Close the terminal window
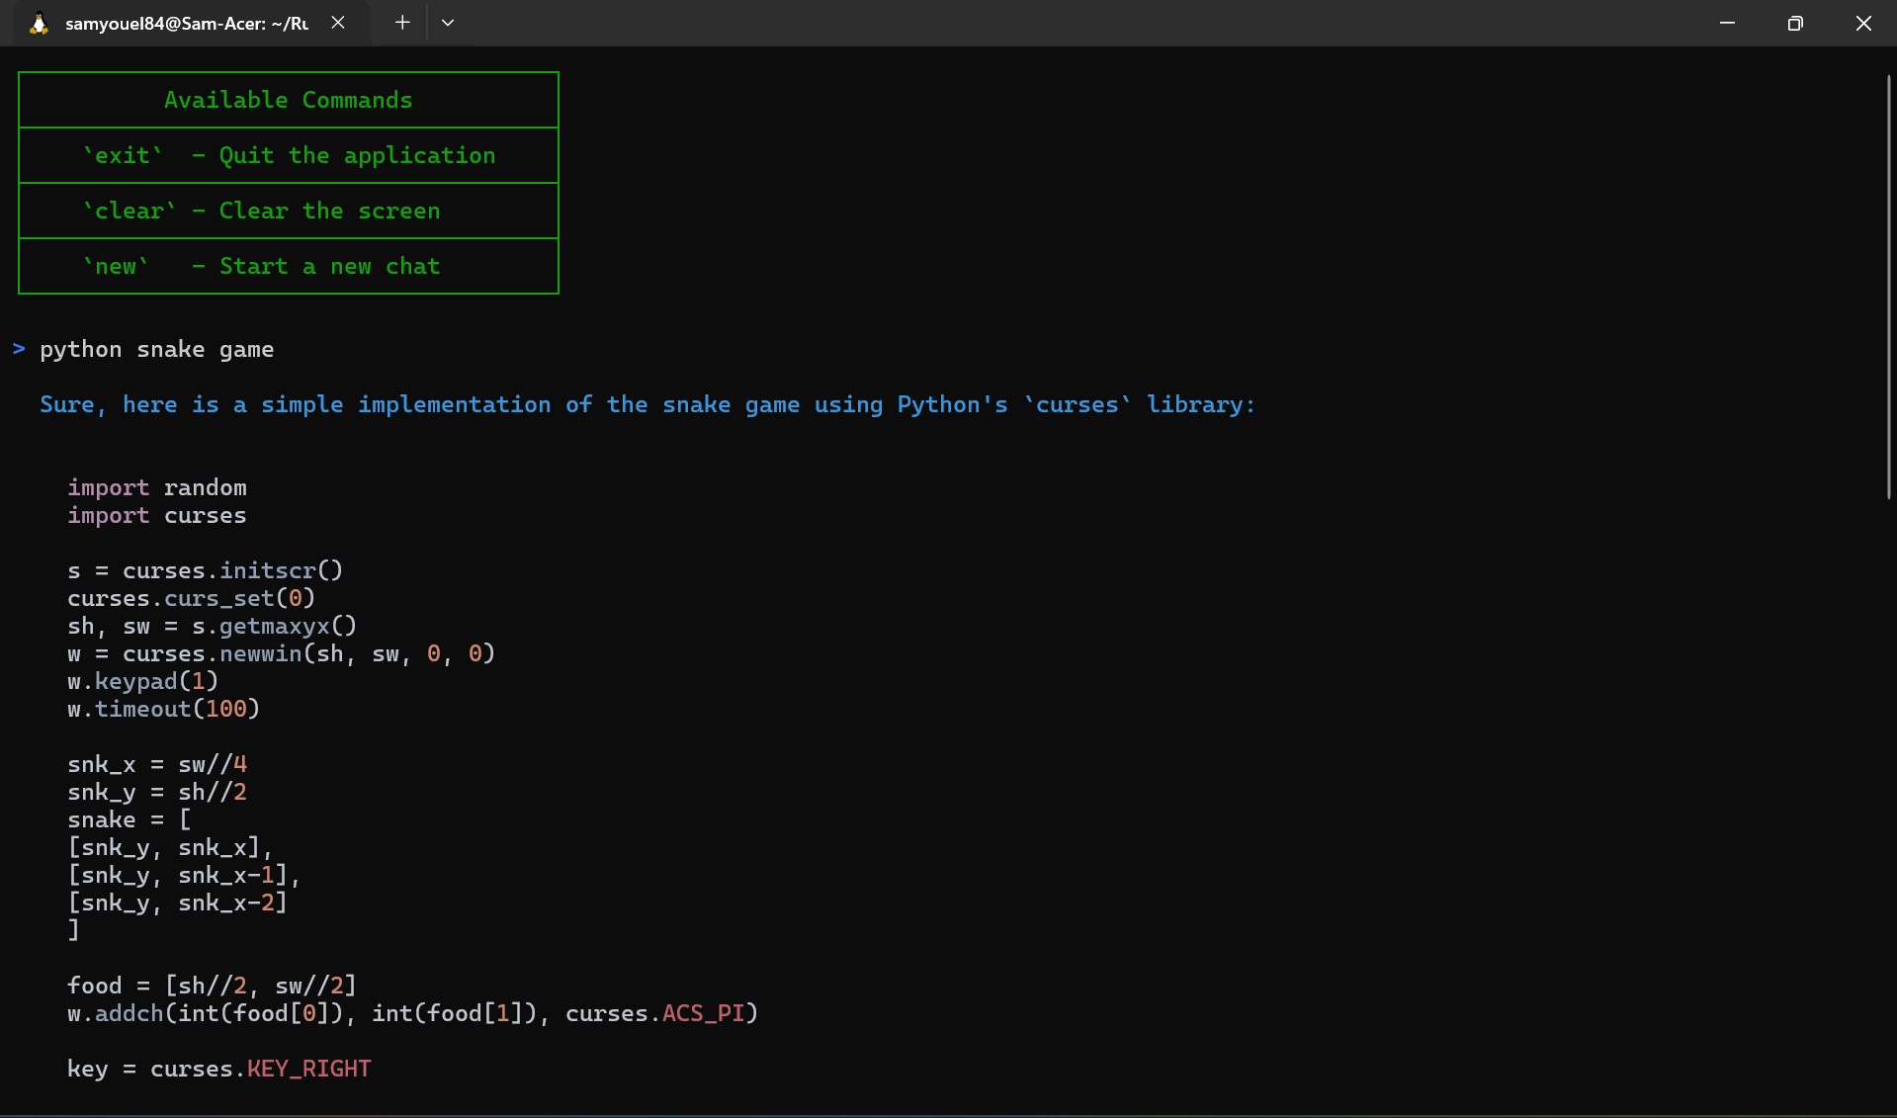This screenshot has width=1897, height=1118. [x=1863, y=23]
